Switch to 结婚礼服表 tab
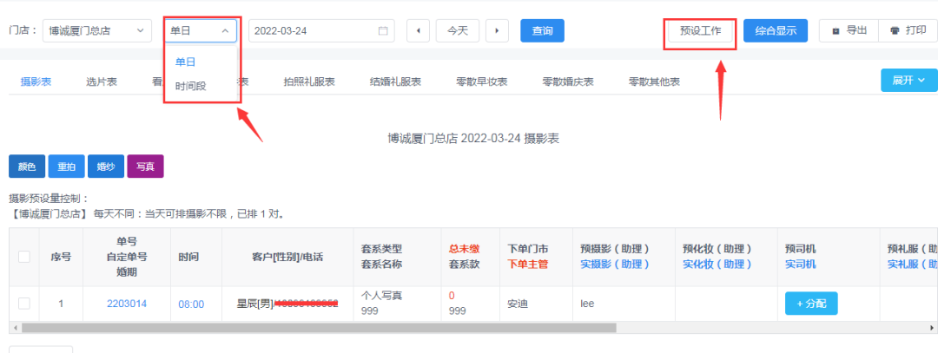Viewport: 938px width, 353px height. [x=395, y=82]
